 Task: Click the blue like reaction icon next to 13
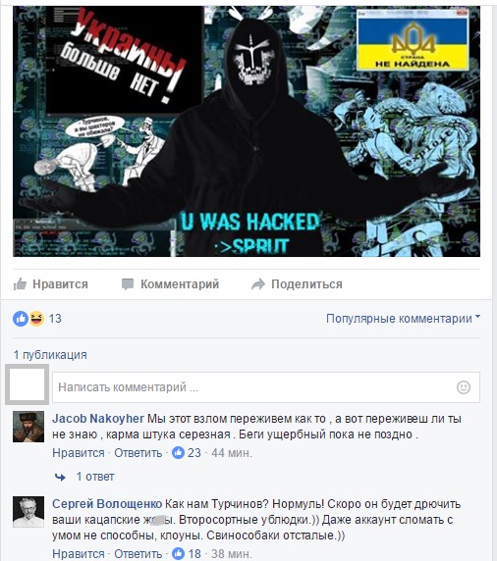[x=21, y=319]
